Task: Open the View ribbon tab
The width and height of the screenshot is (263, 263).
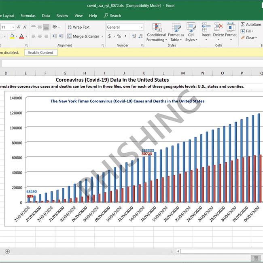Action: [x=78, y=16]
